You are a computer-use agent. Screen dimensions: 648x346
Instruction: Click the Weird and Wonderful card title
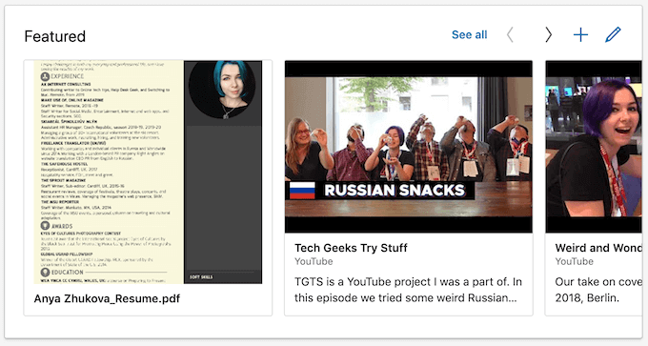[x=598, y=248]
